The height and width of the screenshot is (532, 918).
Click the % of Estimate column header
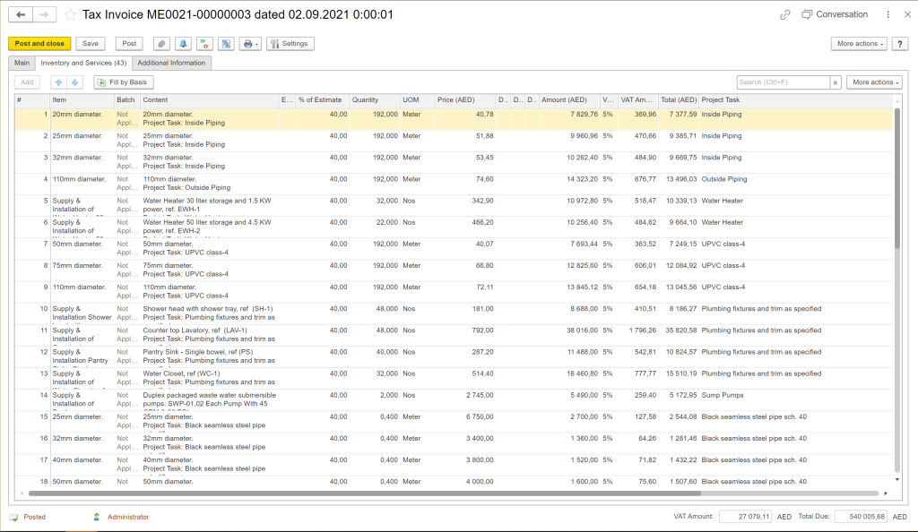(x=323, y=100)
